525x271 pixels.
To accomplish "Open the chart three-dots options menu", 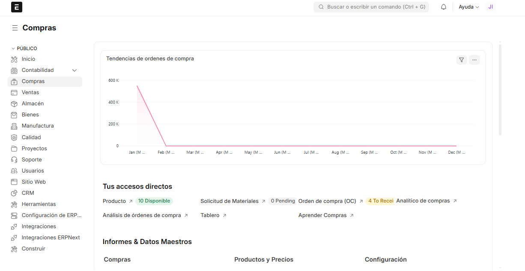I will tap(474, 60).
